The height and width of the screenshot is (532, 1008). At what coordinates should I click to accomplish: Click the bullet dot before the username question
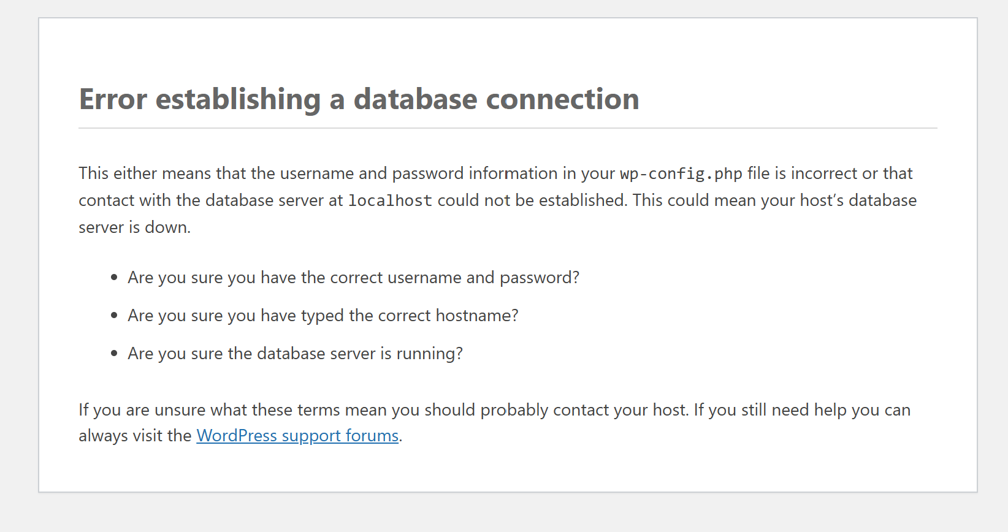tap(114, 278)
